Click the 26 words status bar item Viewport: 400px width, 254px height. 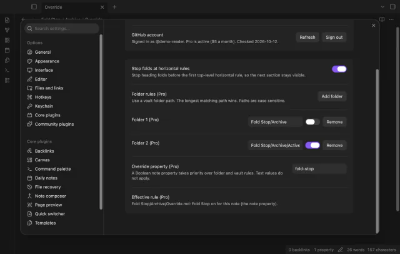(x=356, y=250)
